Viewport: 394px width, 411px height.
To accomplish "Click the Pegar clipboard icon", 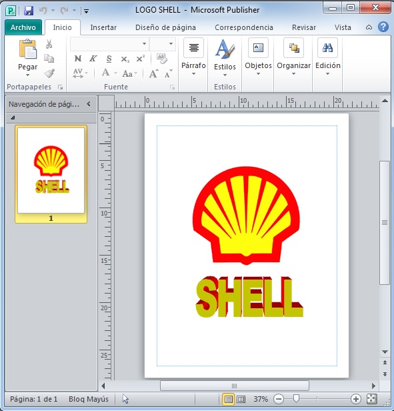I will pos(28,49).
